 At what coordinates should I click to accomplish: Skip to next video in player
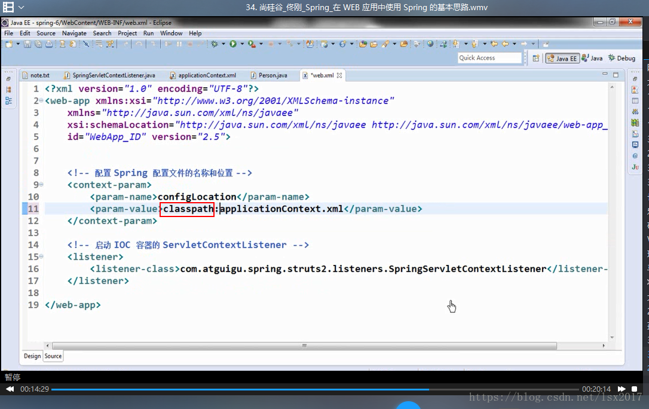[x=622, y=389]
